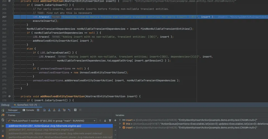This screenshot has width=268, height=139.
Task: Click the Resume Program icon
Action: point(3,126)
